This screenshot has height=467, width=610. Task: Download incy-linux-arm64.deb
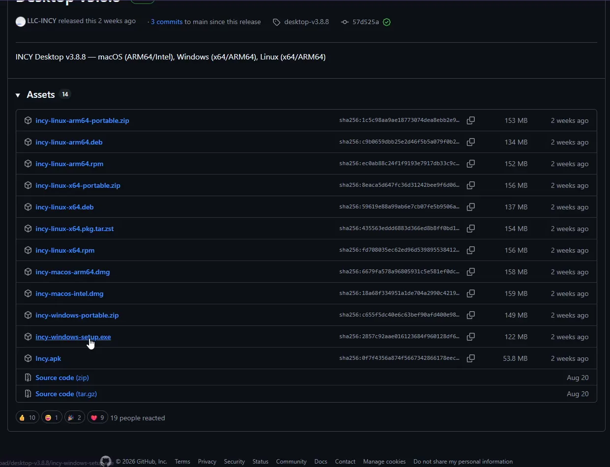[x=69, y=142]
